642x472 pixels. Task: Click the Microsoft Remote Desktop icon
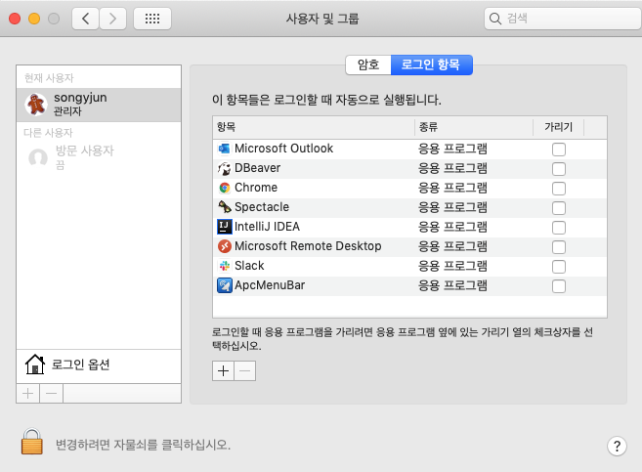[224, 246]
